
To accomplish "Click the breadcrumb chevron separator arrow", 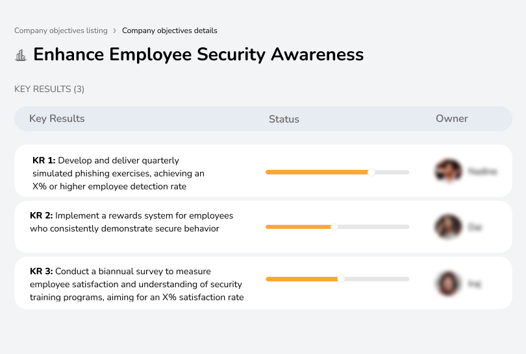I will coord(115,30).
